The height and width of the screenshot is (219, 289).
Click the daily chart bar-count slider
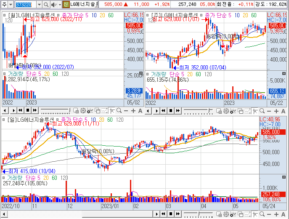[x=198, y=214]
